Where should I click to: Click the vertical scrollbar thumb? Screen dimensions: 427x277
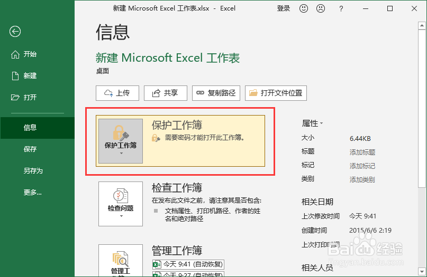(x=422, y=108)
